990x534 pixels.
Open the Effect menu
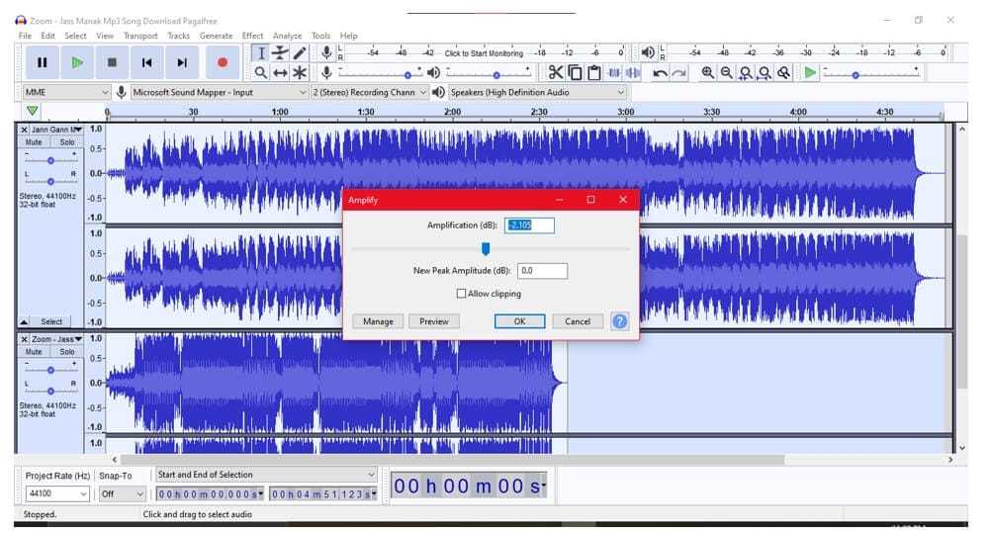coord(252,36)
